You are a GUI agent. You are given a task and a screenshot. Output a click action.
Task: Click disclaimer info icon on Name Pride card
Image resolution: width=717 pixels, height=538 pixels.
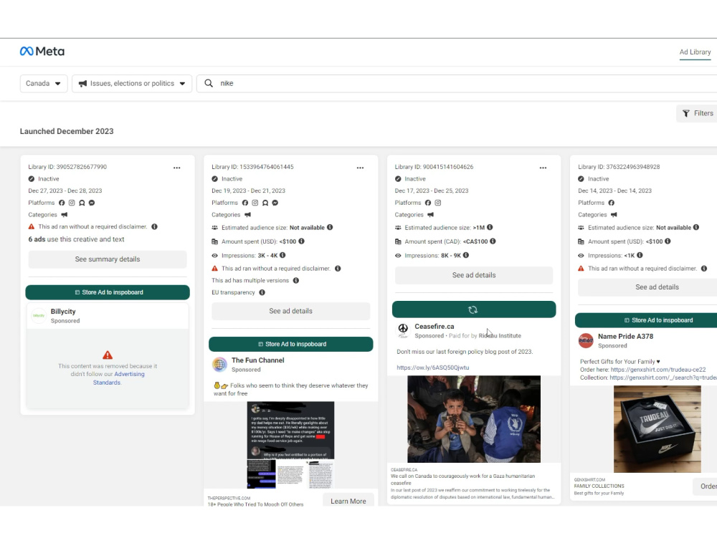point(704,269)
